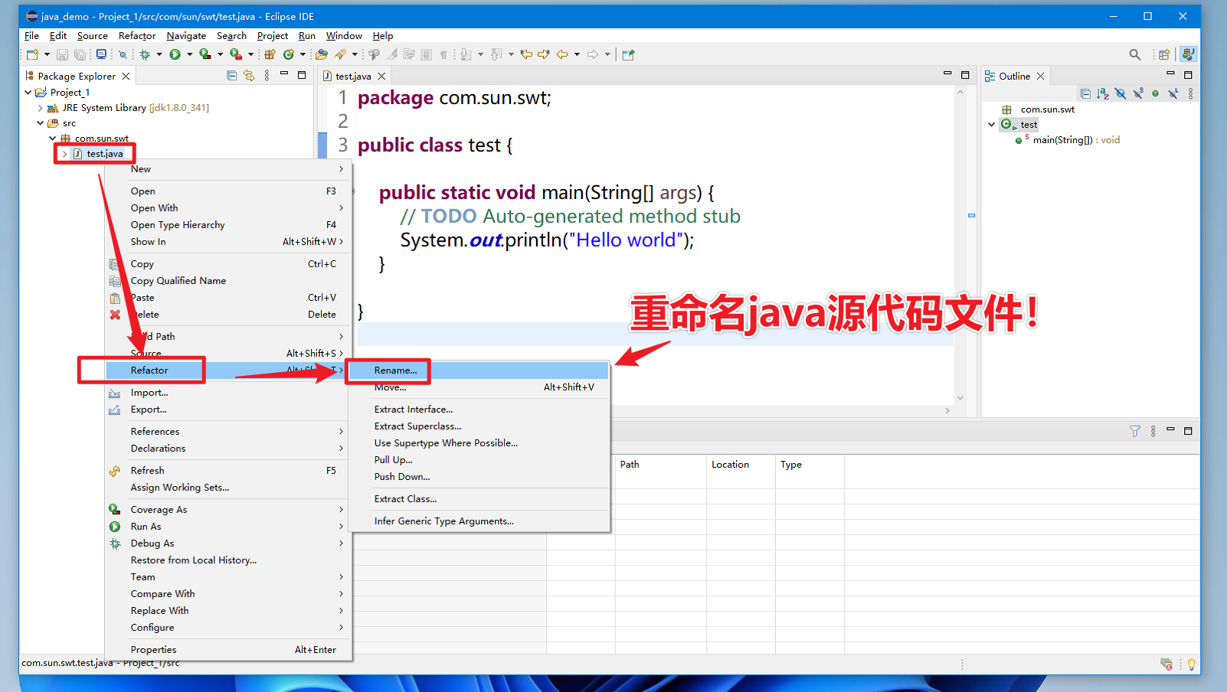Screen dimensions: 1227x692
Task: Collapse All in Package Explorer
Action: click(x=232, y=75)
